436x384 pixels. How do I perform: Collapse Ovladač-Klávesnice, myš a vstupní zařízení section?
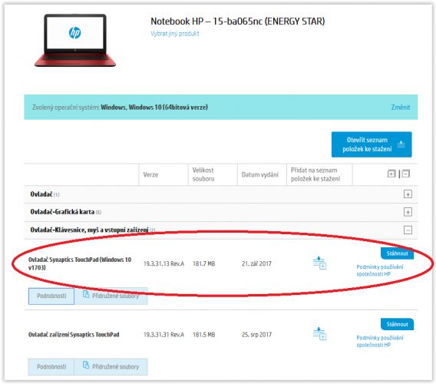[x=408, y=230]
